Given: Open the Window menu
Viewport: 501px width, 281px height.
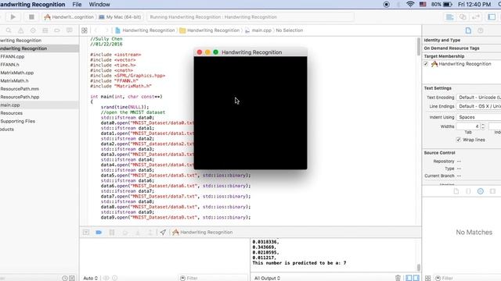Looking at the screenshot, I should (x=99, y=5).
